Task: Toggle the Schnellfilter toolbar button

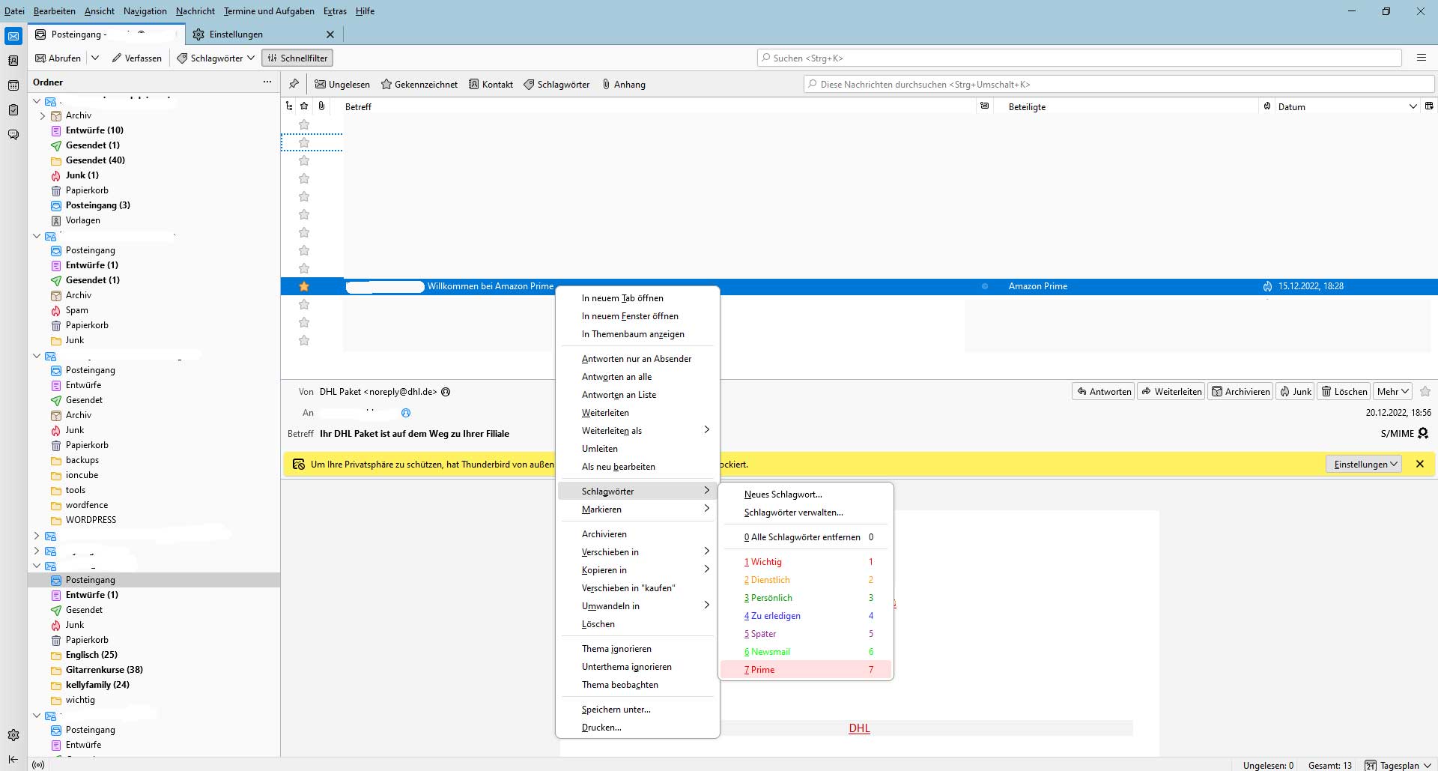Action: [x=298, y=58]
